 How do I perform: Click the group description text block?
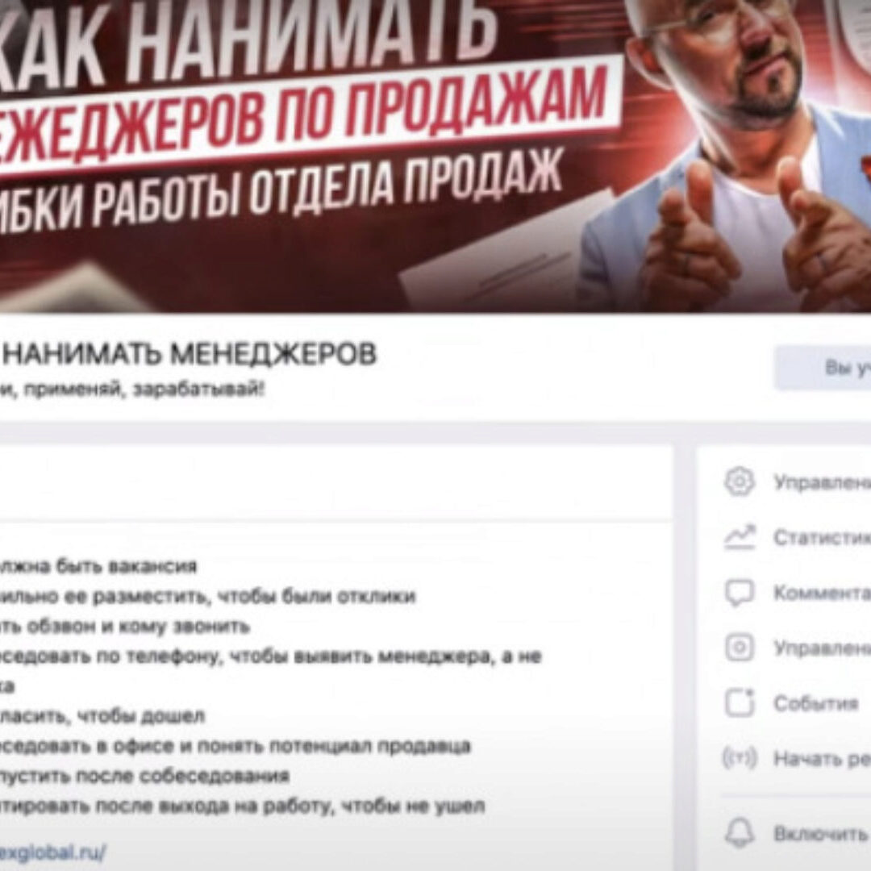pos(270,686)
